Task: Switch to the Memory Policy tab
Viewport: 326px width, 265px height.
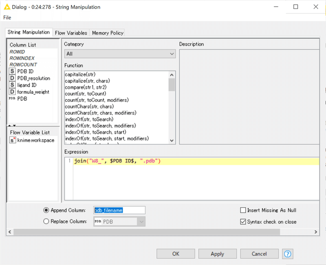Action: point(108,33)
